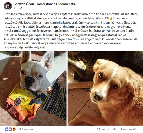Click the globe public privacy icon

(21, 8)
